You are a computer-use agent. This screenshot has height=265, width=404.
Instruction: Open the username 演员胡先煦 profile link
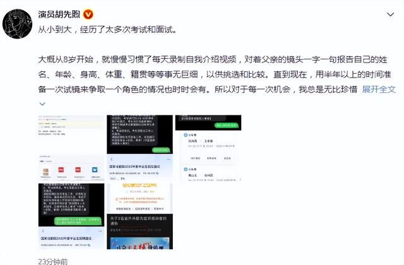(x=59, y=14)
